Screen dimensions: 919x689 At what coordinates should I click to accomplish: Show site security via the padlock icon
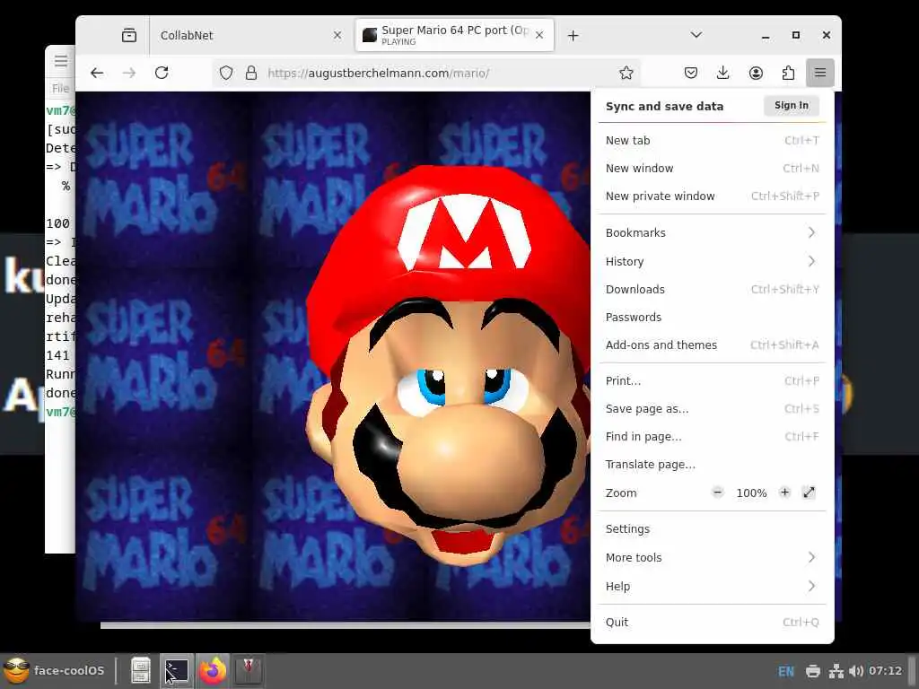251,73
